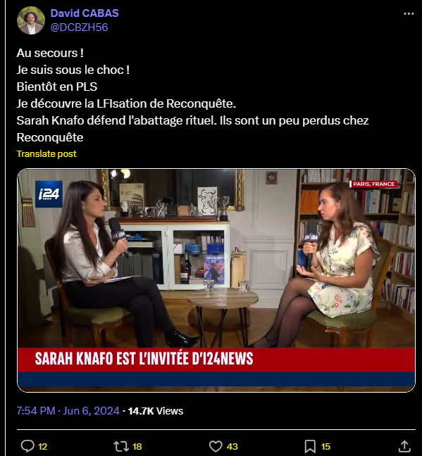The height and width of the screenshot is (456, 422).
Task: Click the 14.7K Views count
Action: [156, 411]
